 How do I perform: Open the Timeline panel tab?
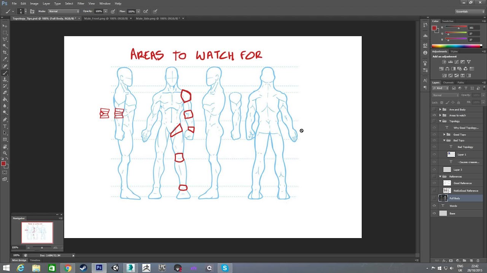pyautogui.click(x=35, y=260)
